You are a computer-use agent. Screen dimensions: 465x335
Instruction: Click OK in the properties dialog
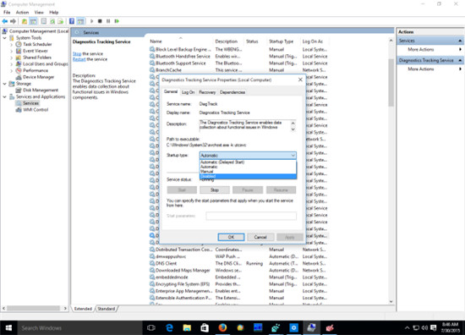(231, 237)
